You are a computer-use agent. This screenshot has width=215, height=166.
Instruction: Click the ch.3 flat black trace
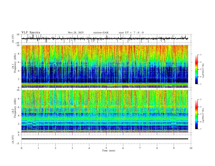105,139
